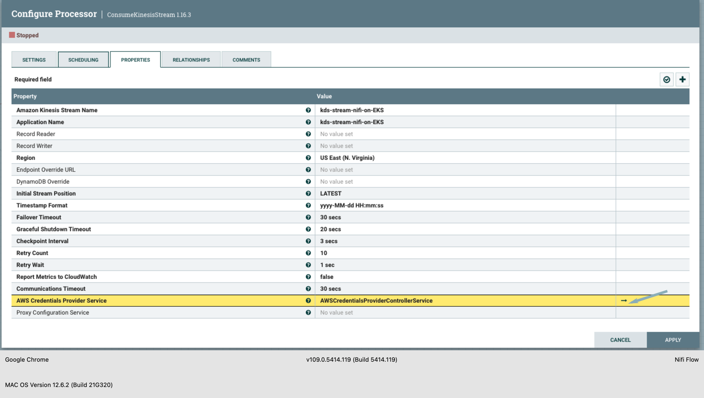
Task: Open help icon for Amazon Kinesis Stream Name
Action: pyautogui.click(x=308, y=110)
